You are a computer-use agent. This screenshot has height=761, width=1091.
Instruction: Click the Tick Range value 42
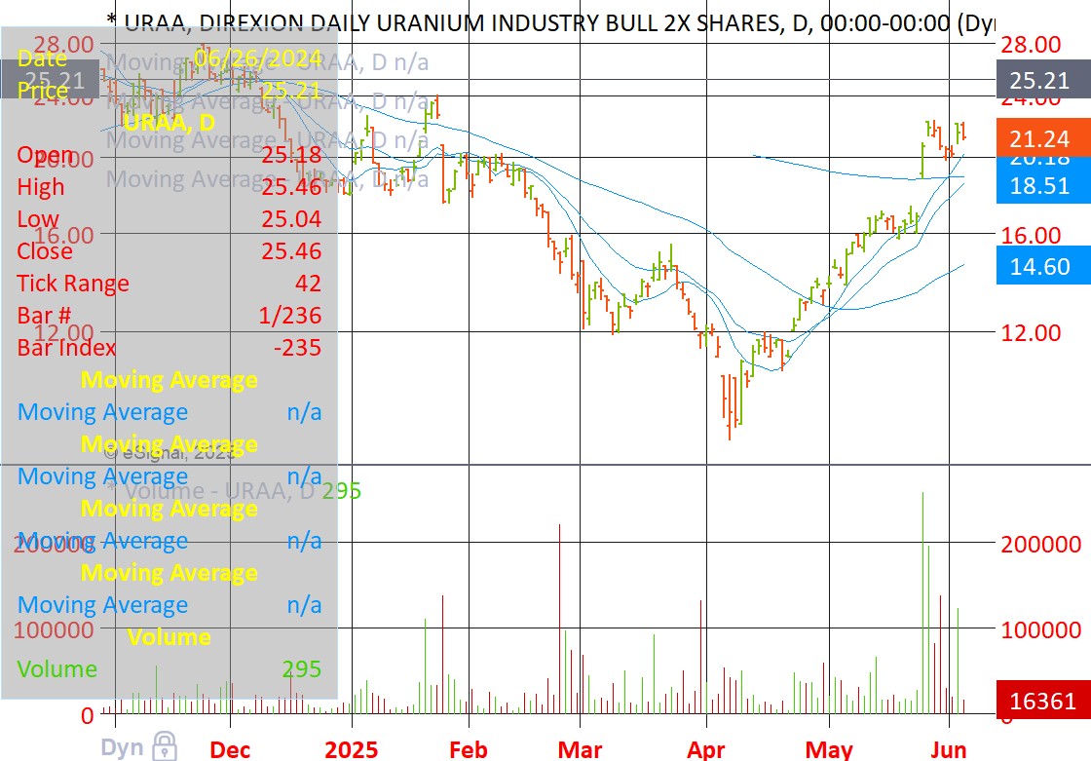(x=308, y=283)
